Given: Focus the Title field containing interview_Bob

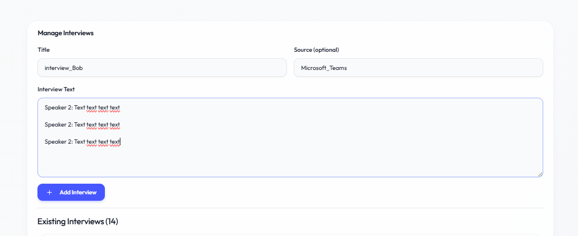Looking at the screenshot, I should (162, 68).
